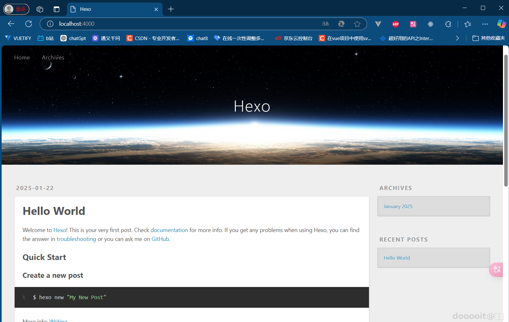
Task: Click the Vue devtools extension icon
Action: 378,24
